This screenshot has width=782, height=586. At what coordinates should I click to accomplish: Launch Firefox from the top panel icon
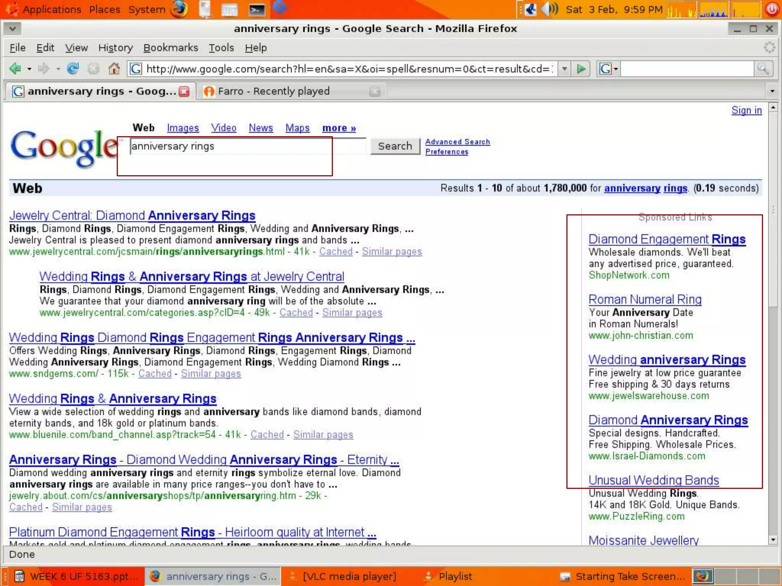179,9
